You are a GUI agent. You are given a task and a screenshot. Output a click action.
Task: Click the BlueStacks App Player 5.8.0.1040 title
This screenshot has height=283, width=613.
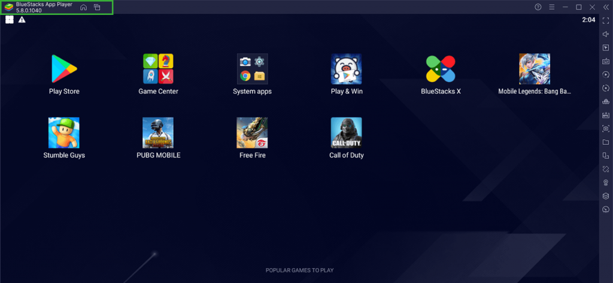[x=44, y=7]
